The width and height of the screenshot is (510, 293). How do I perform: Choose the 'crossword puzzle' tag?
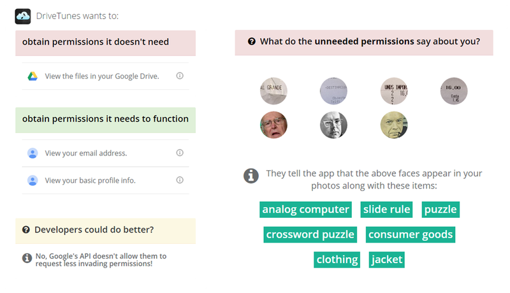pyautogui.click(x=310, y=234)
